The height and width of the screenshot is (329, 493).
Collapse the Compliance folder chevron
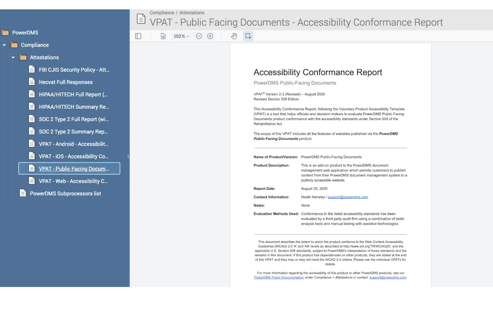click(x=4, y=45)
